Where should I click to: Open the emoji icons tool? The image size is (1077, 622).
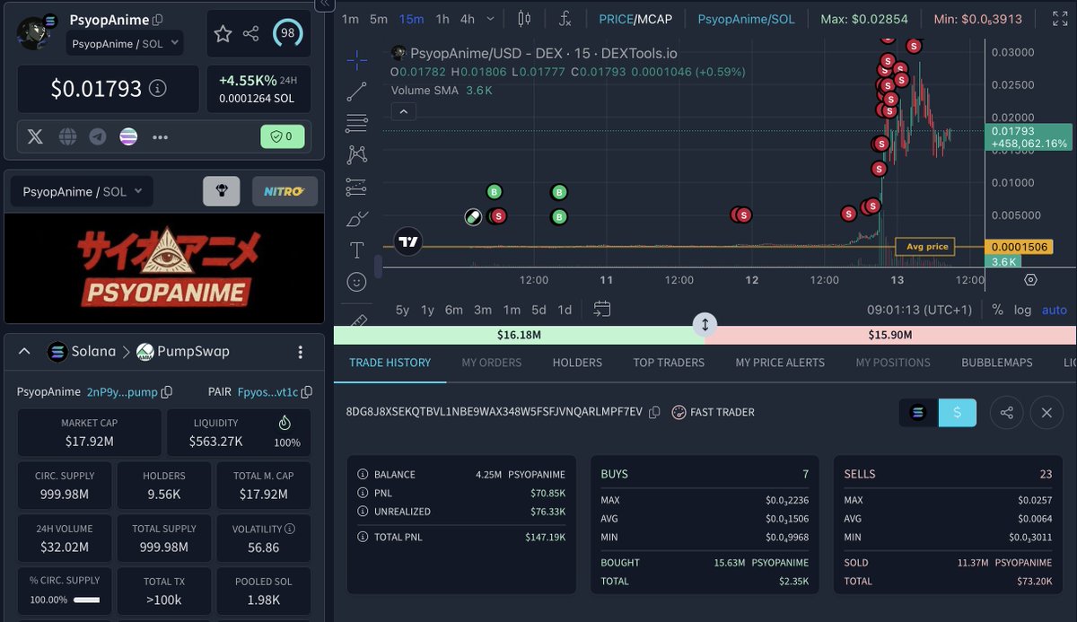click(357, 282)
